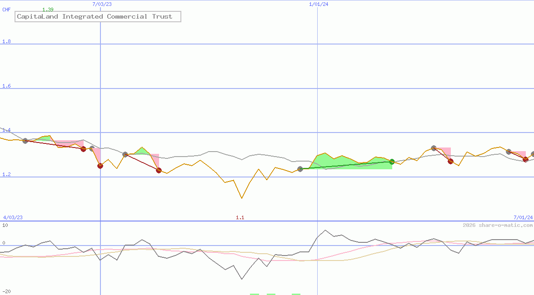Click the share-o-matic.com watermark link
The height and width of the screenshot is (295, 534).
coord(498,225)
